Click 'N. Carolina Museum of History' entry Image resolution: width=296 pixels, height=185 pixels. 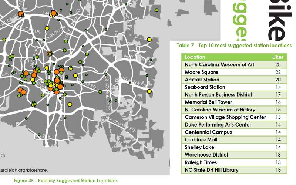pyautogui.click(x=220, y=110)
